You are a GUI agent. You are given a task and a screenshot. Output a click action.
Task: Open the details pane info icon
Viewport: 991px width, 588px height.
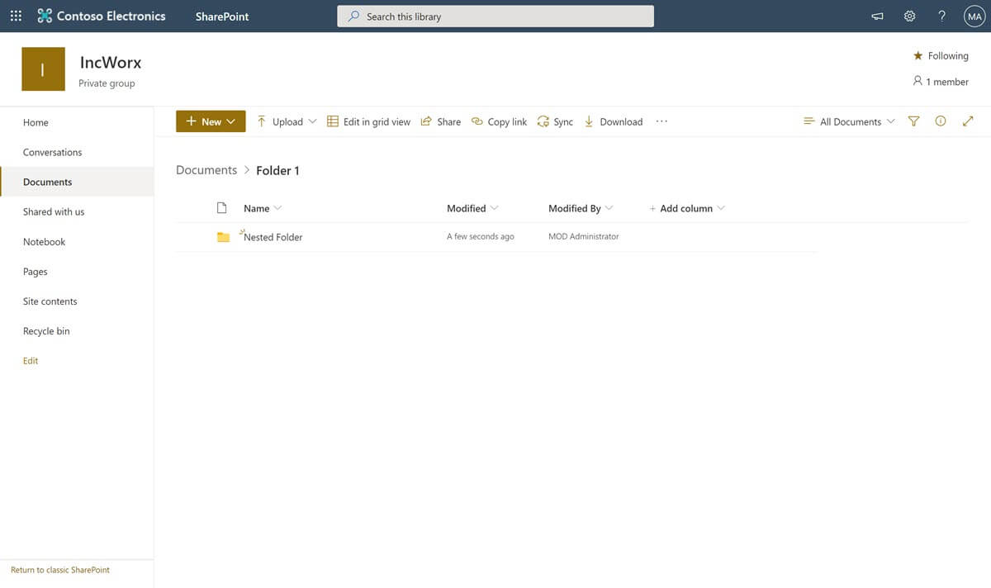point(941,121)
